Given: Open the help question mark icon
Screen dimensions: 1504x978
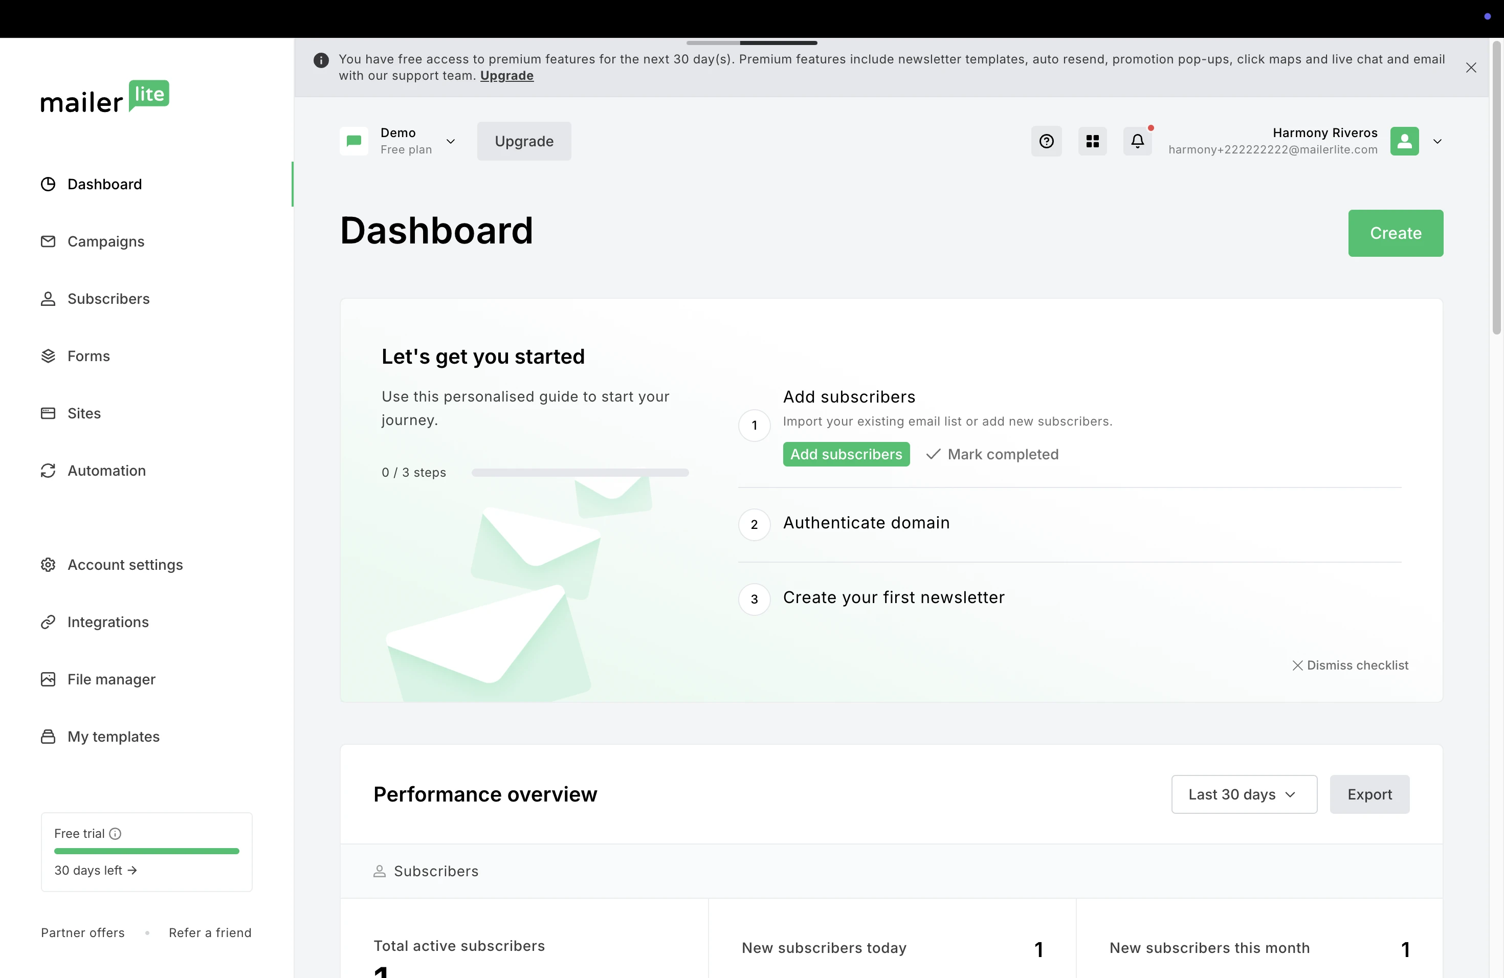Looking at the screenshot, I should click(1047, 141).
